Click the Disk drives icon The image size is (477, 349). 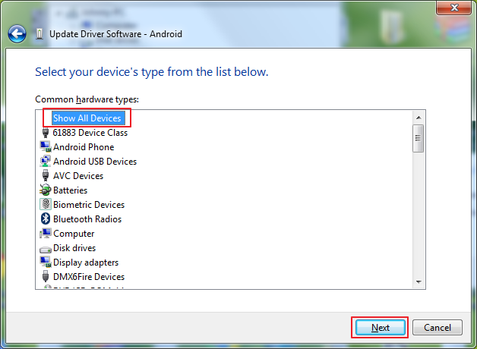(x=46, y=248)
